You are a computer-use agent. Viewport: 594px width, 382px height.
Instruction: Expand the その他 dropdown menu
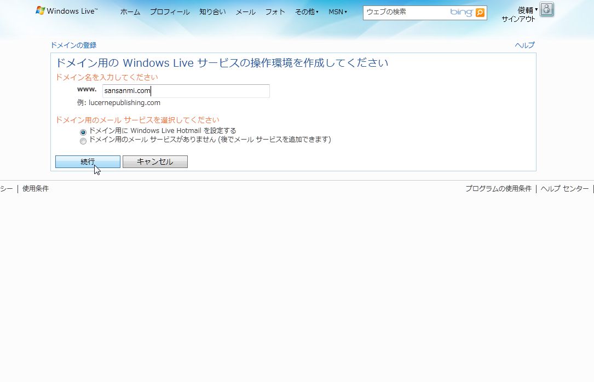[307, 12]
